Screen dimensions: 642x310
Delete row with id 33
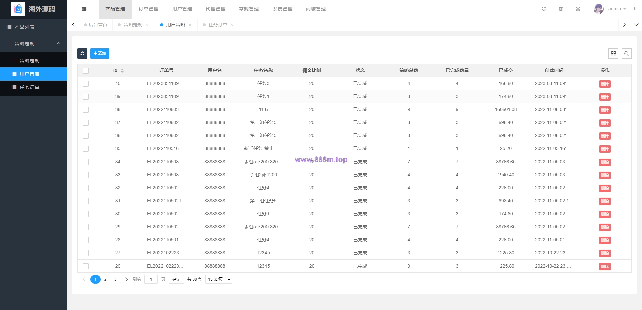tap(605, 175)
